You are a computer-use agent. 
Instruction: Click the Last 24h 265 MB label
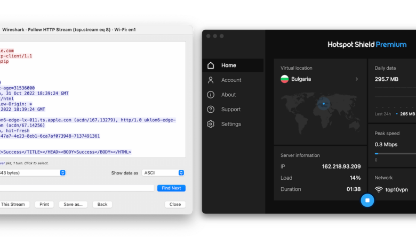coord(395,114)
